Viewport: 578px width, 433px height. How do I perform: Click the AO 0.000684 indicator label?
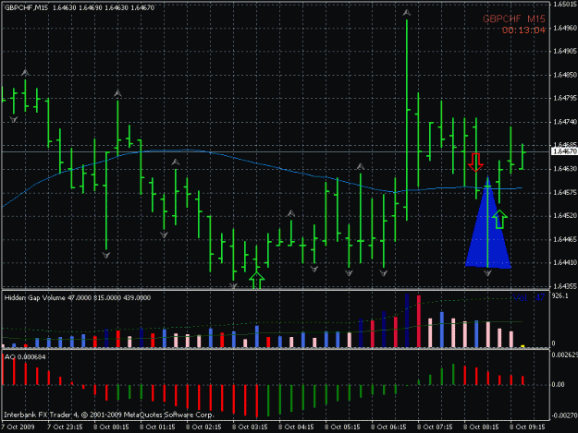pos(25,357)
